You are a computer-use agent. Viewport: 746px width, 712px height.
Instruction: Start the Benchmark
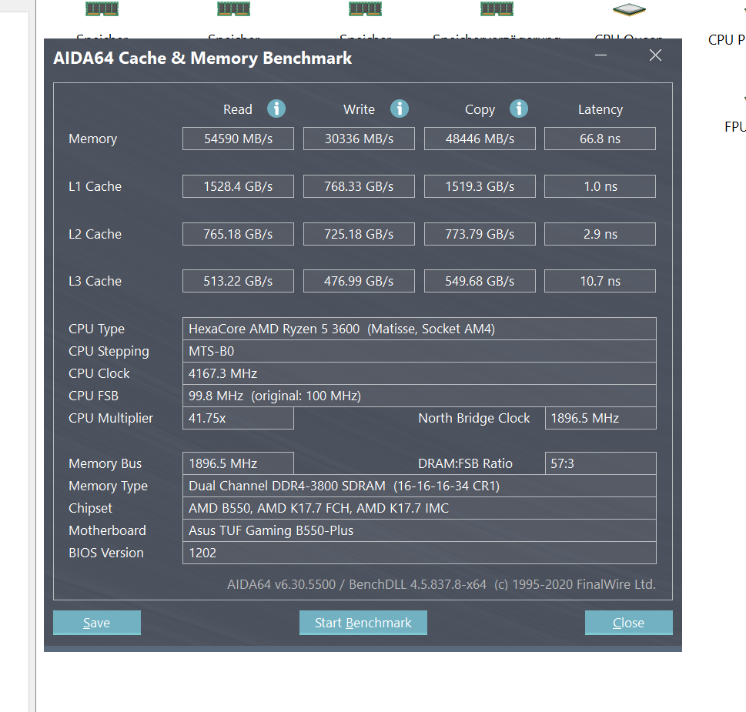pyautogui.click(x=363, y=623)
